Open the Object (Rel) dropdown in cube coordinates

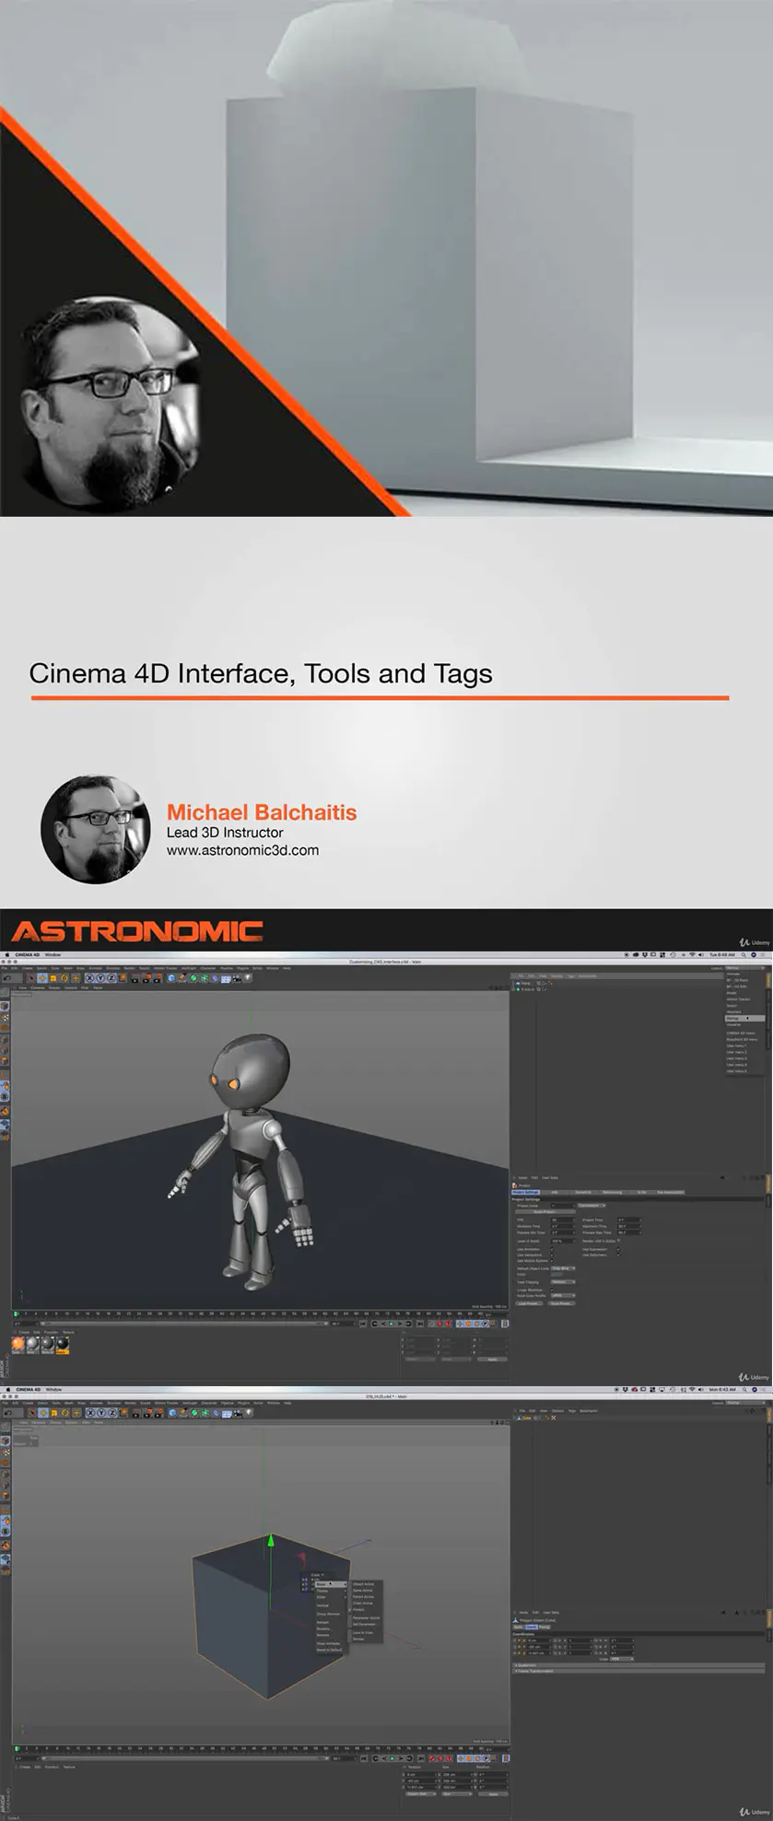[x=420, y=1794]
